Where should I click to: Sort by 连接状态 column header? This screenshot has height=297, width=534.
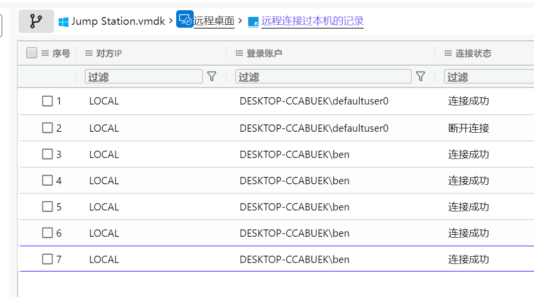tap(473, 53)
